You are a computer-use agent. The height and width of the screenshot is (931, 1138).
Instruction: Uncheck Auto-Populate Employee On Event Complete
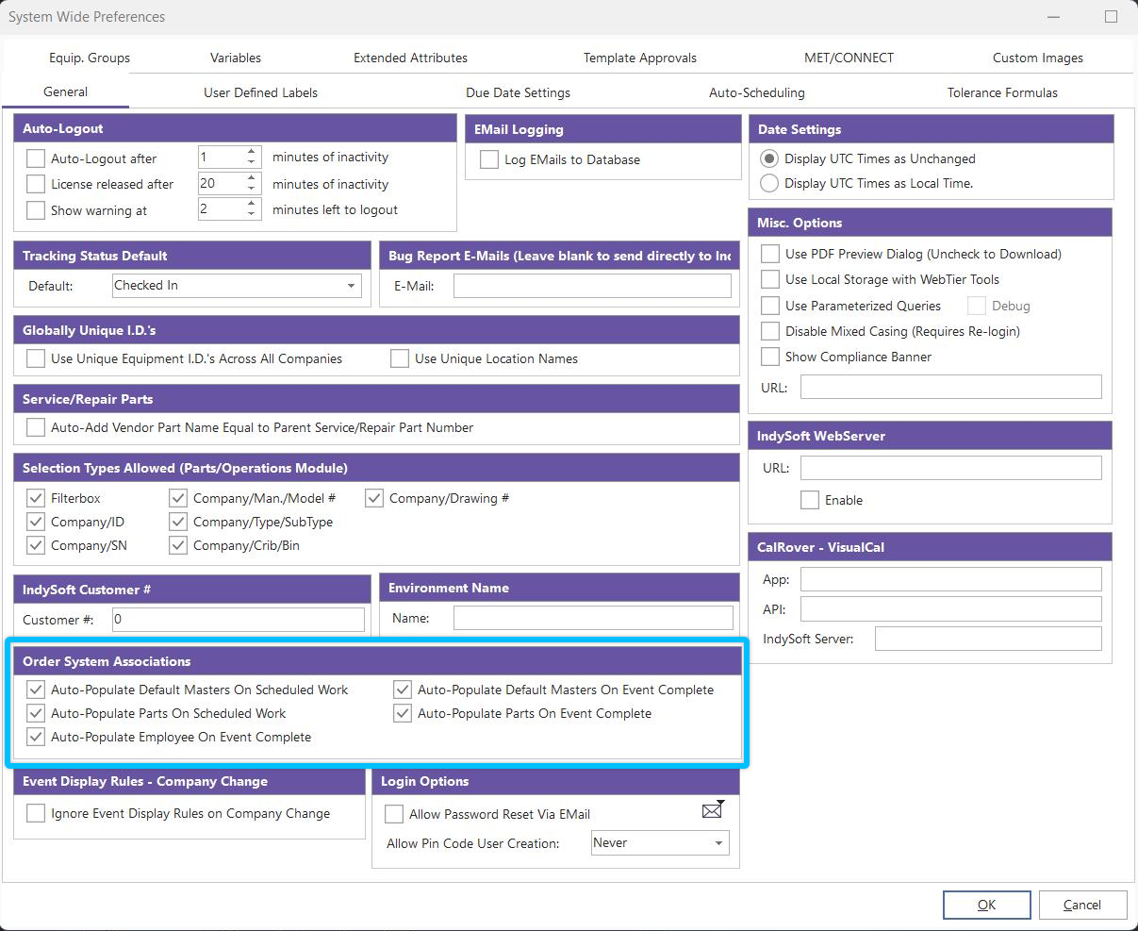tap(36, 737)
